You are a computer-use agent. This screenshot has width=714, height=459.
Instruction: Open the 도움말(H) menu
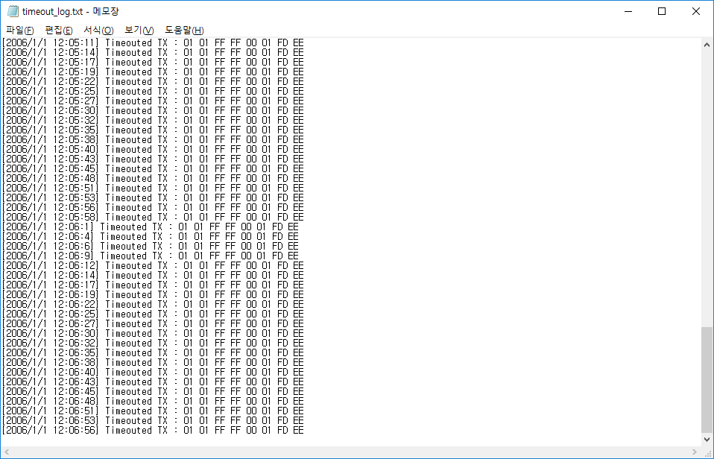pyautogui.click(x=184, y=30)
